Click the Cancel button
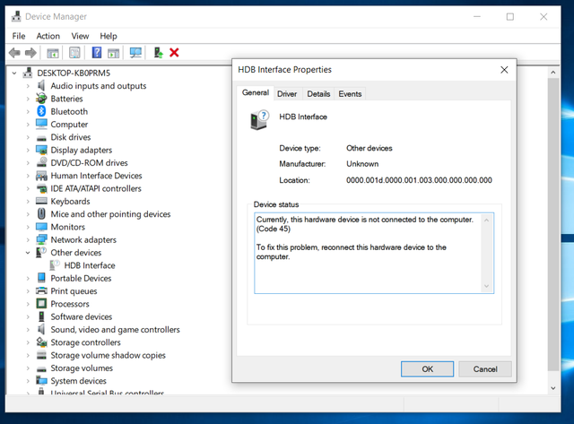Screen dimensions: 574x424 [485, 368]
